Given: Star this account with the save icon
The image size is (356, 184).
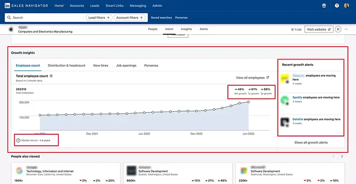Looking at the screenshot, I should [338, 29].
